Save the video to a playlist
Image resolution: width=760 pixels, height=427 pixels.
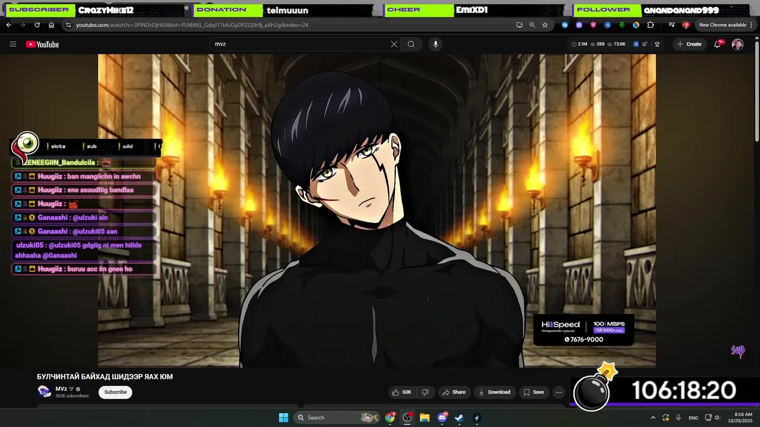click(534, 392)
